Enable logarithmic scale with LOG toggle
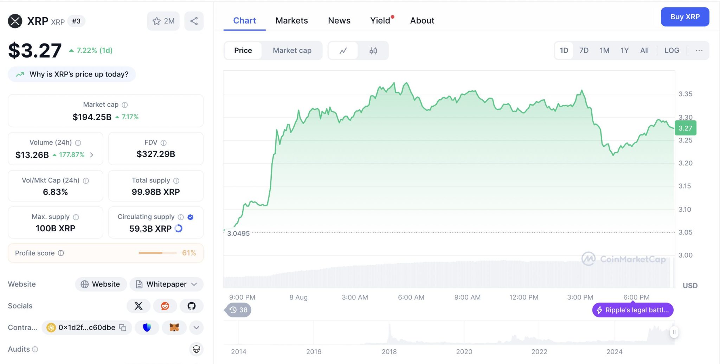 (x=671, y=50)
